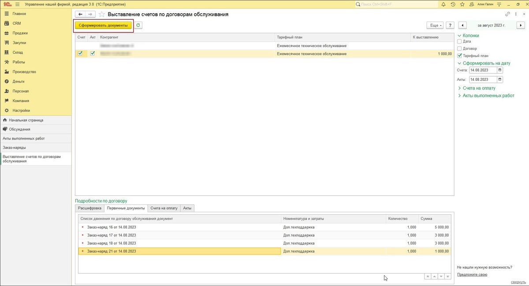Go to next period after август 2023
529x286 pixels.
click(x=522, y=26)
